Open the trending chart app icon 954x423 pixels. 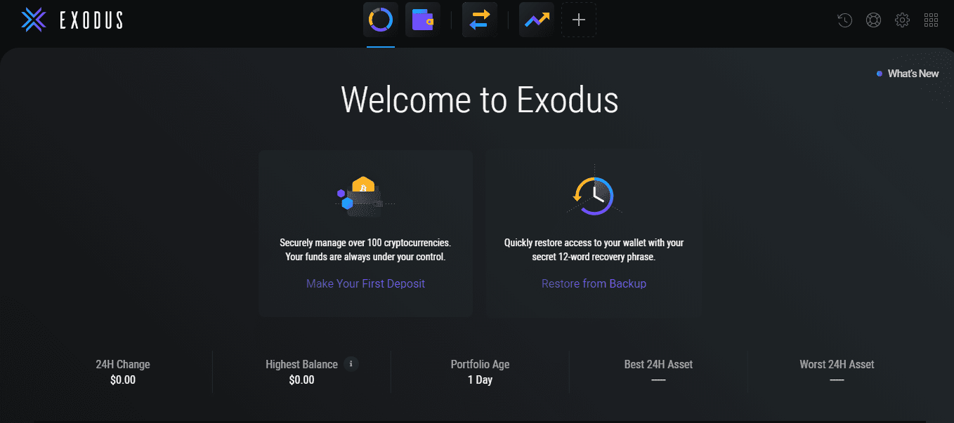(537, 20)
